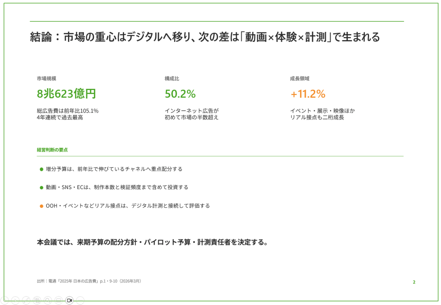The image size is (441, 305).
Task: Click the orange +11.2% growth figure
Action: coord(307,94)
